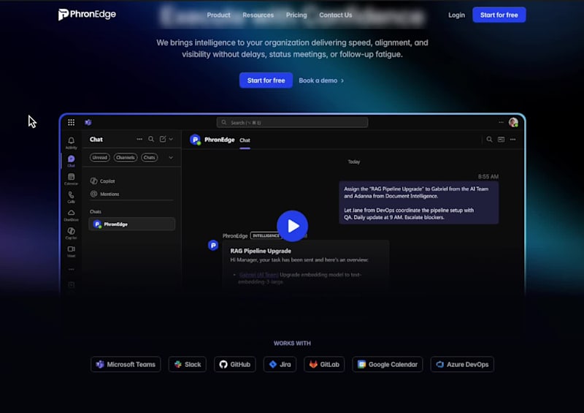The image size is (584, 413).
Task: Open the Book a demo link
Action: coord(321,80)
